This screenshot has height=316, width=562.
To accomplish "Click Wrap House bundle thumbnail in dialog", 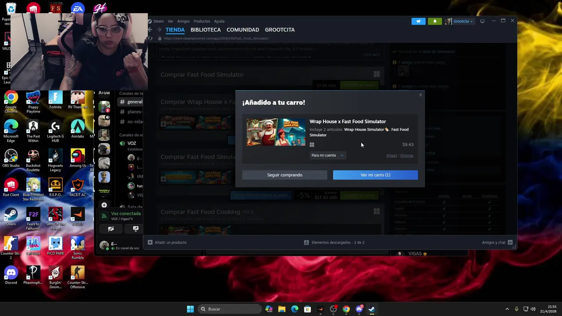I will 276,132.
